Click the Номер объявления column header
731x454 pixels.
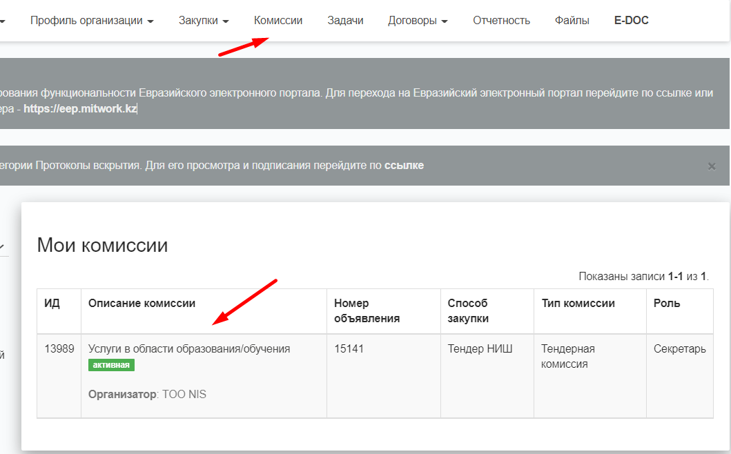pyautogui.click(x=367, y=310)
